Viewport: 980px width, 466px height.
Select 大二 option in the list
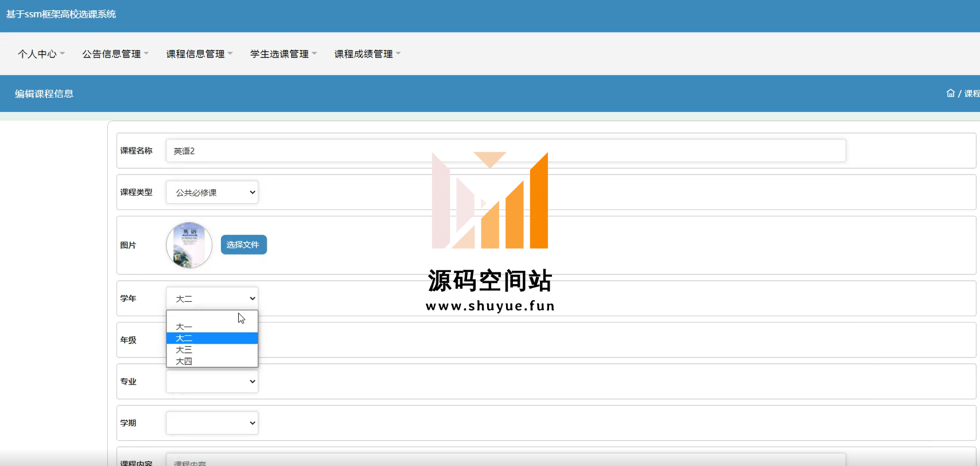tap(212, 338)
